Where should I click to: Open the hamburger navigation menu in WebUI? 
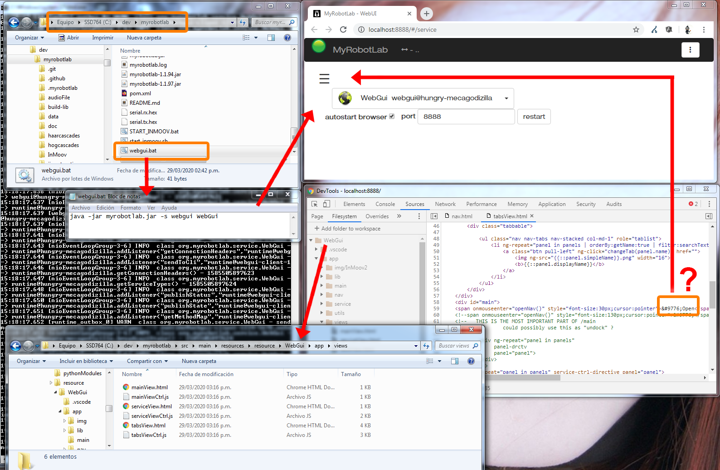[x=324, y=78]
